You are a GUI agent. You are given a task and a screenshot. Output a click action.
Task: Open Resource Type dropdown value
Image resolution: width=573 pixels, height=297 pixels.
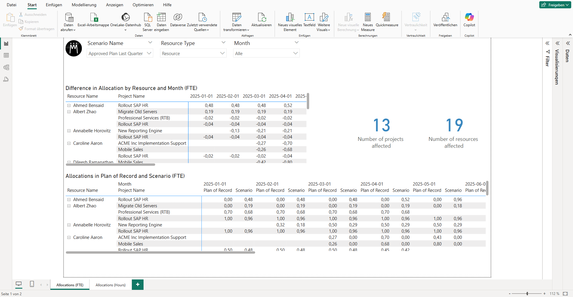[193, 54]
